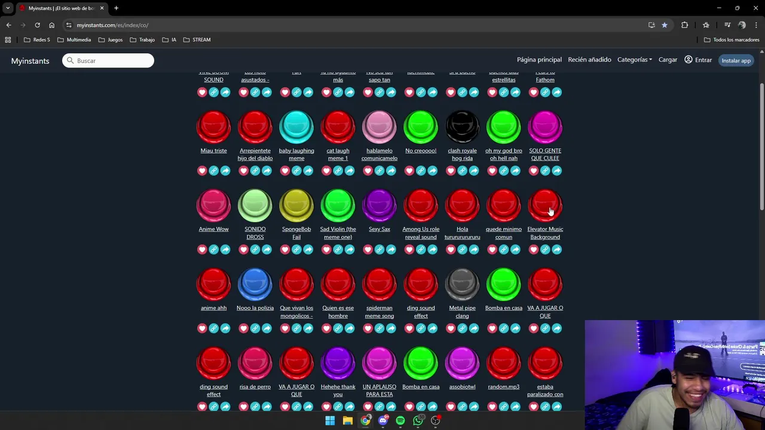Open the Miau triste sound page link
This screenshot has width=765, height=430.
[213, 150]
